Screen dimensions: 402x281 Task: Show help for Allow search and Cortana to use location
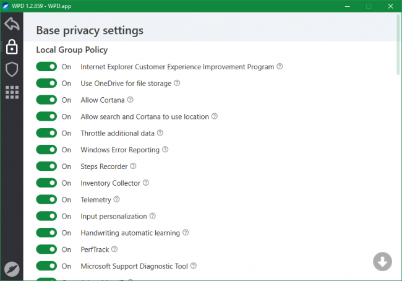click(x=215, y=116)
